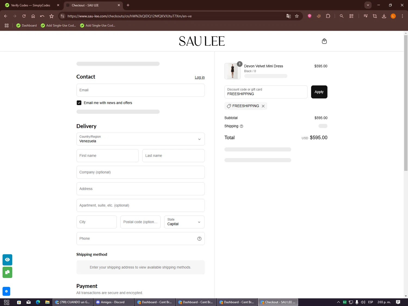The image size is (408, 306).
Task: Open second Add Single-Use Cod... bookmark
Action: coord(98,25)
